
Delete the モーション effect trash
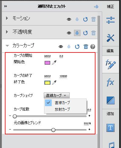click(93, 19)
